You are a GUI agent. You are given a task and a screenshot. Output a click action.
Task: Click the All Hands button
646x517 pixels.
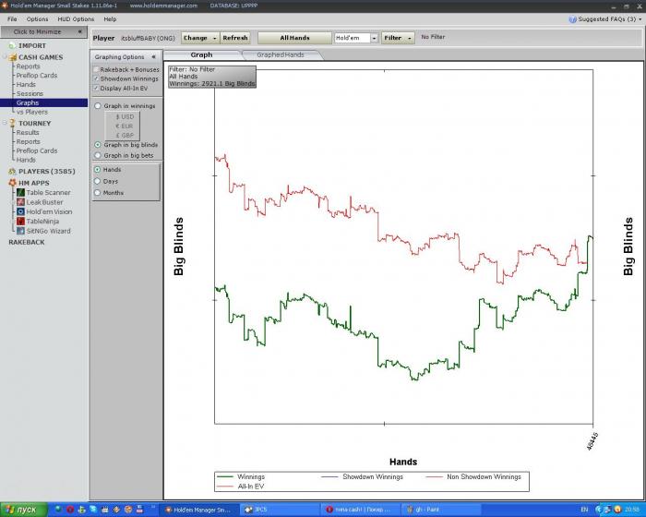294,38
